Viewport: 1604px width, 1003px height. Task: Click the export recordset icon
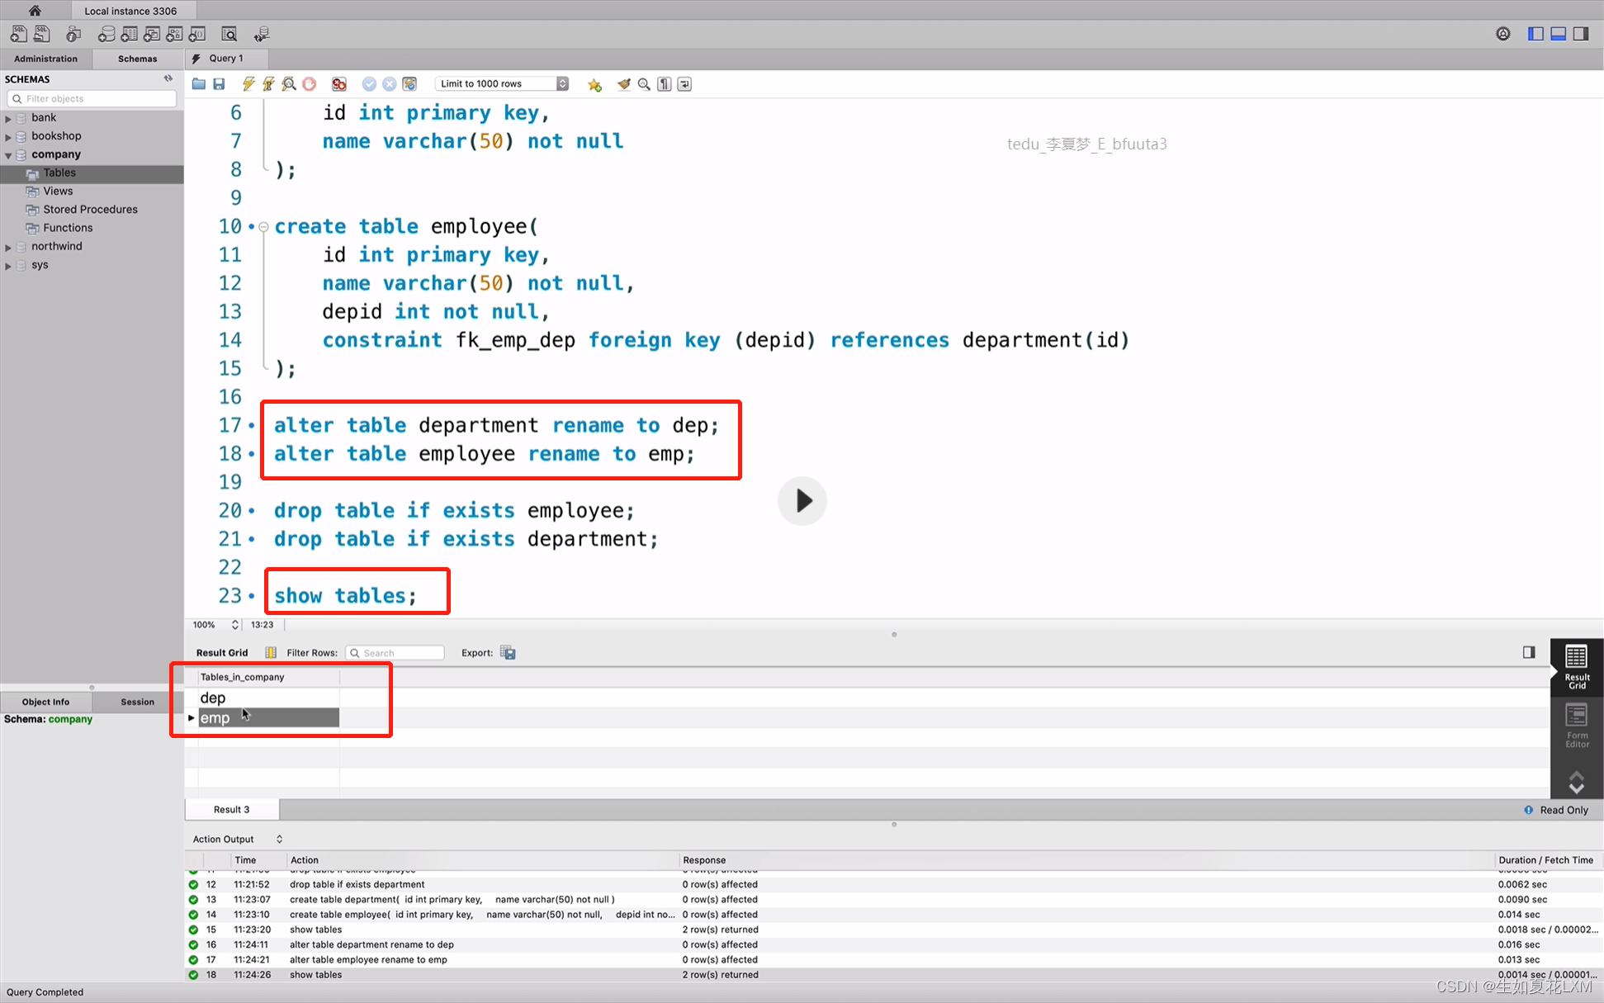pos(508,653)
